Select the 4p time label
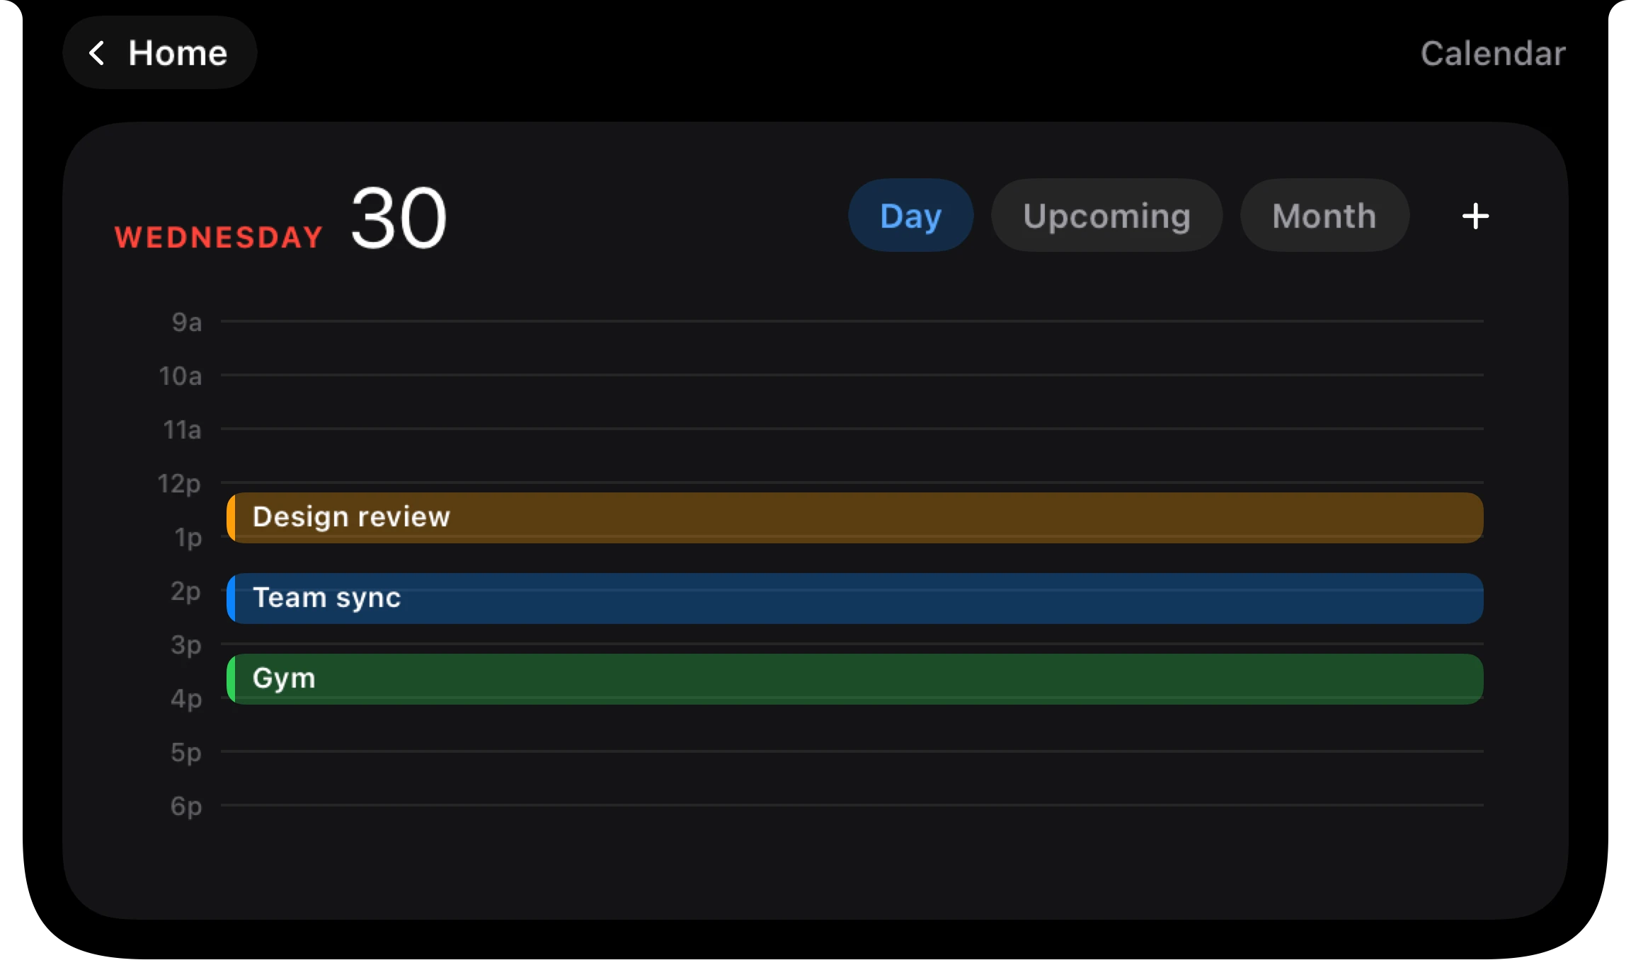The width and height of the screenshot is (1631, 965). tap(186, 700)
